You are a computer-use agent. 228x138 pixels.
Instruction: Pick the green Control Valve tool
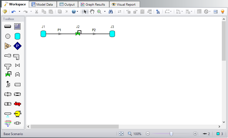[8, 74]
